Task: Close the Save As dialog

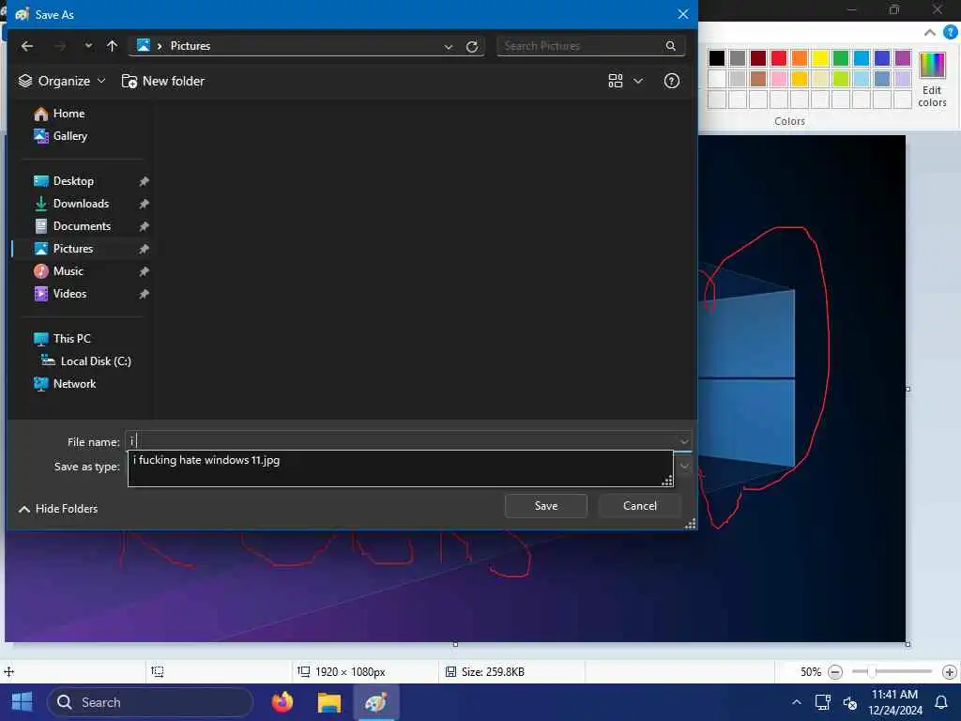Action: (x=683, y=14)
